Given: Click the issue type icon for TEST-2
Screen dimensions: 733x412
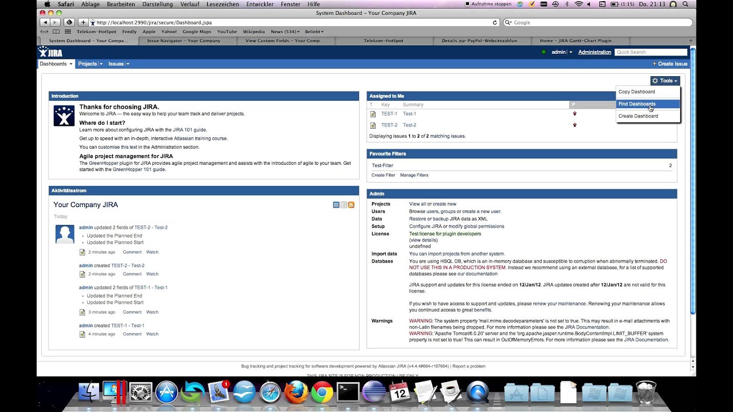Looking at the screenshot, I should tap(373, 125).
